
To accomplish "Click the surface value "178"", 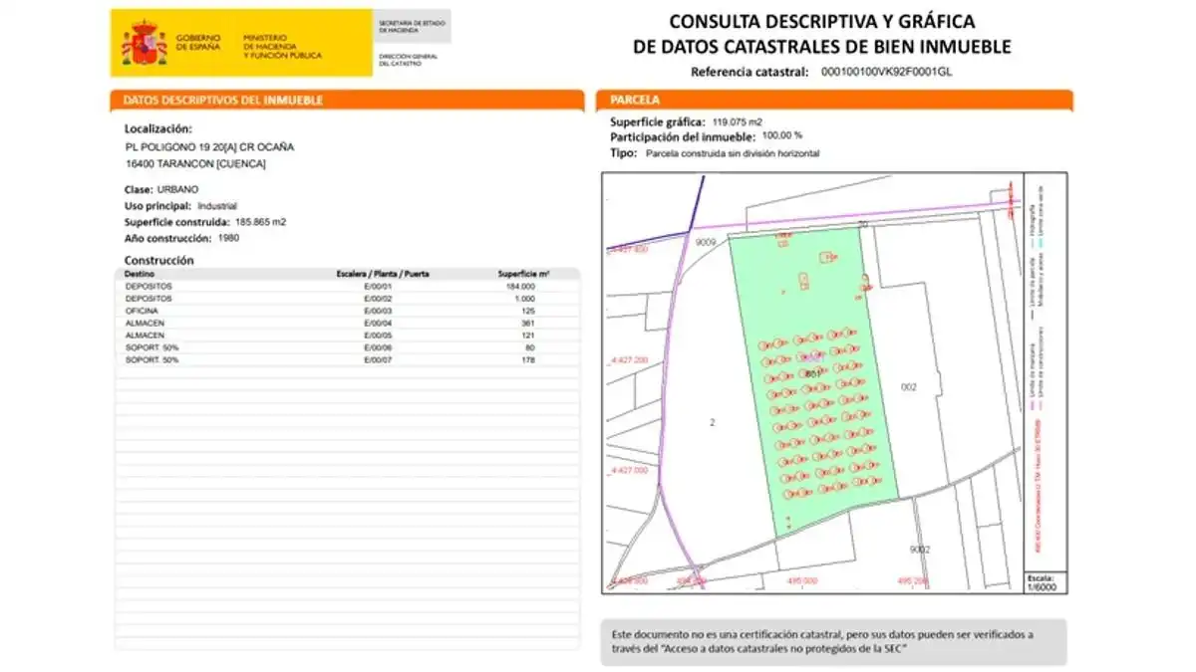I will click(x=528, y=359).
